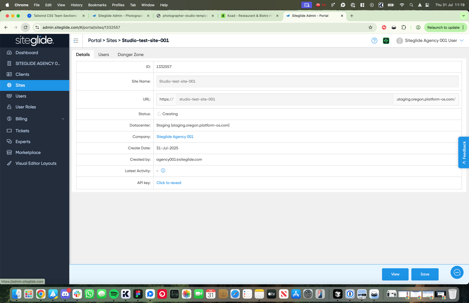Screen dimensions: 469x303
Task: Open the Siteglide Agency 001 company link
Action: pyautogui.click(x=175, y=137)
